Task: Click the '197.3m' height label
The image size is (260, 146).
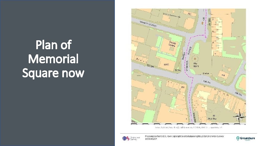Action: (150, 66)
